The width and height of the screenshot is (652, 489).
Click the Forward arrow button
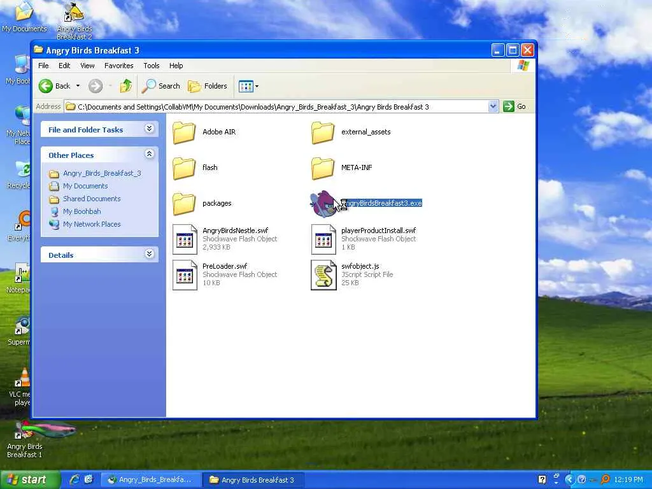(96, 86)
